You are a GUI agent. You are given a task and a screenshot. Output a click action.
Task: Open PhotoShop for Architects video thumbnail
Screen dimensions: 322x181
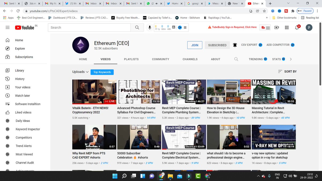139,92
